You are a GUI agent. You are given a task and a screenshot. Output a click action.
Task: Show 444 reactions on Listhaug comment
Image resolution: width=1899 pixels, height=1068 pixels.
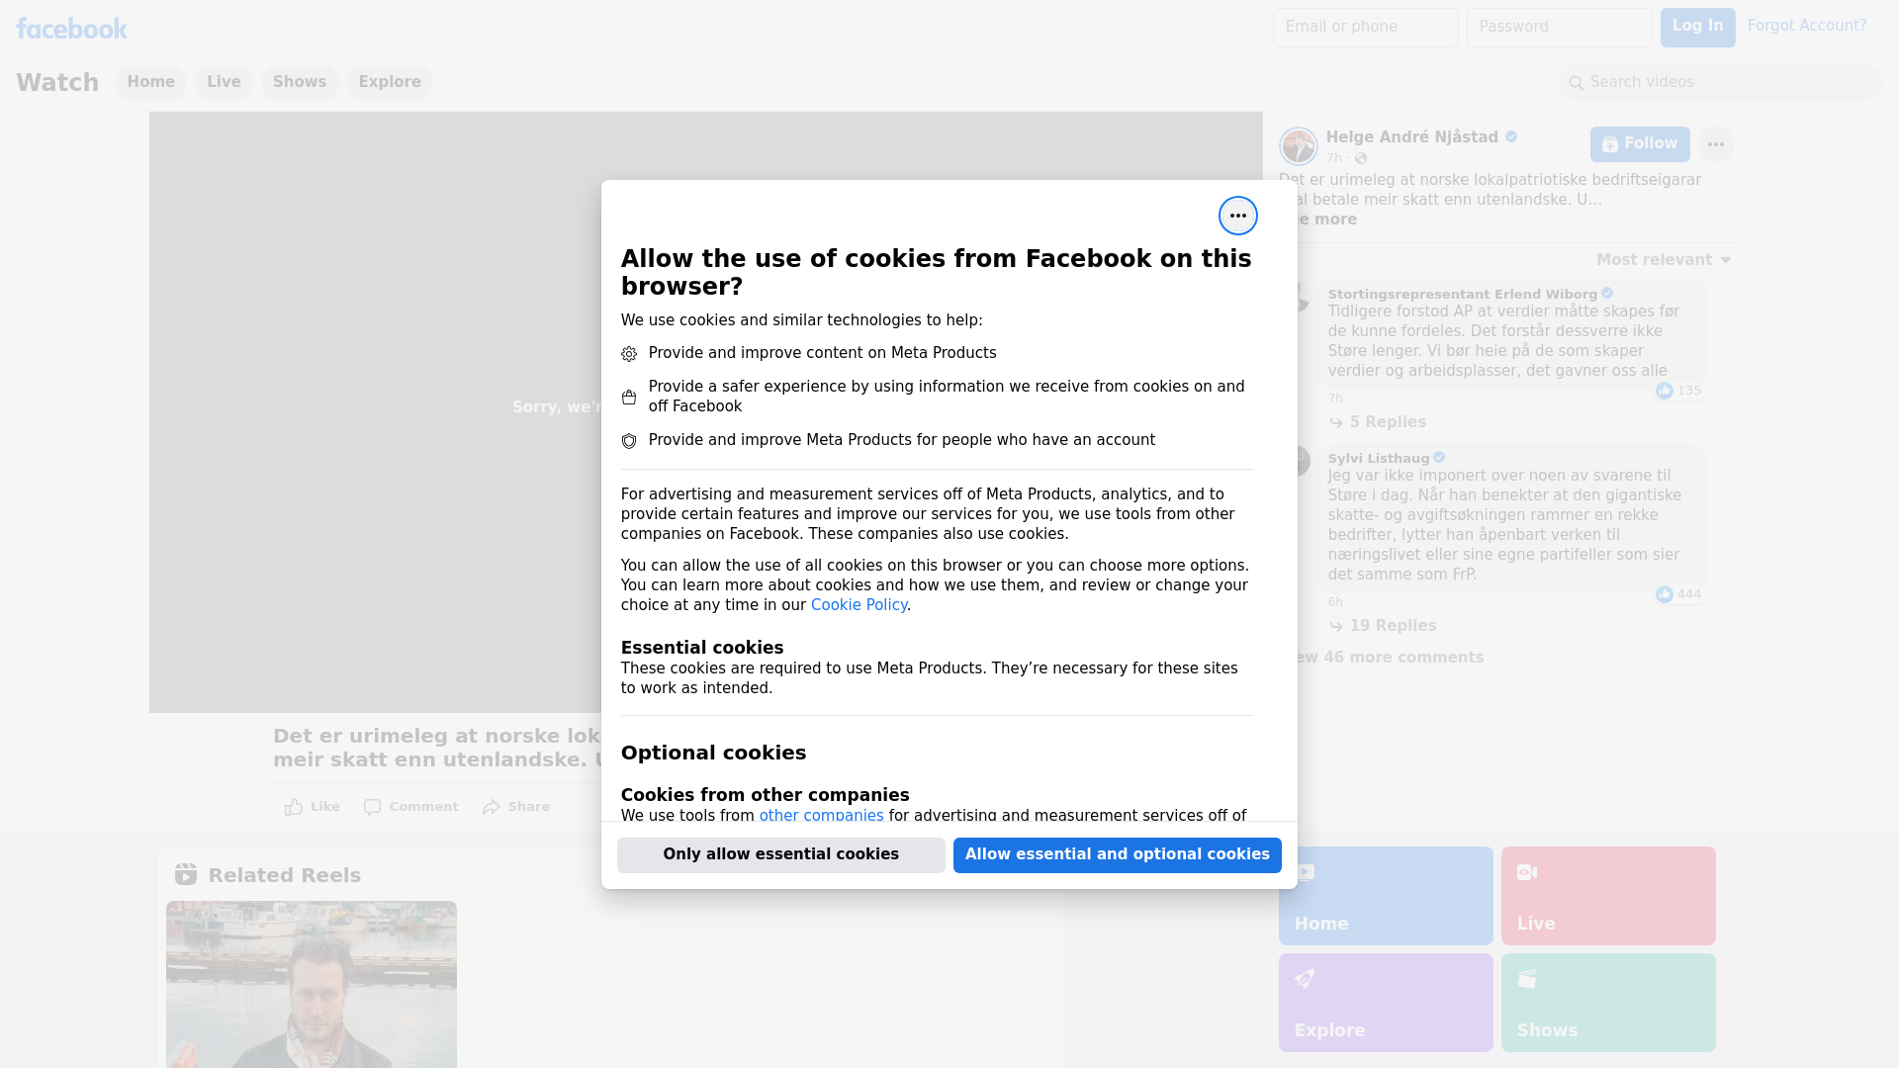pyautogui.click(x=1678, y=594)
